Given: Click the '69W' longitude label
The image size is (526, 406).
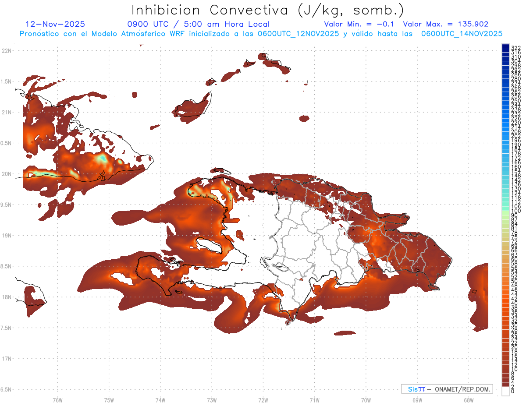Looking at the screenshot, I should click(x=417, y=400).
